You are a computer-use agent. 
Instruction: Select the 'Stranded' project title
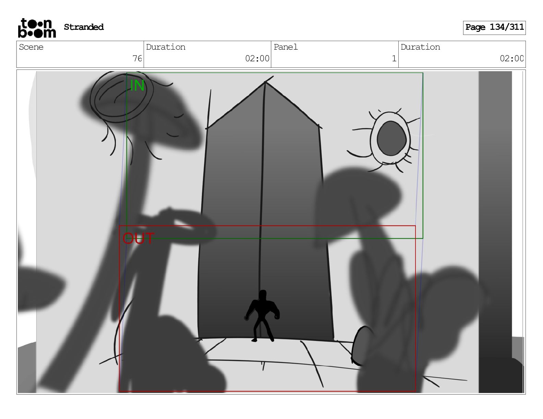(84, 27)
